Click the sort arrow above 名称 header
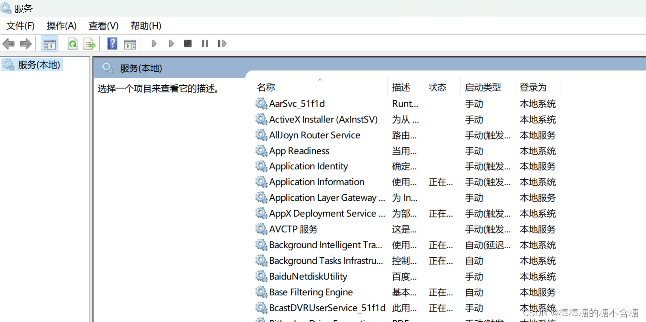 pos(320,79)
